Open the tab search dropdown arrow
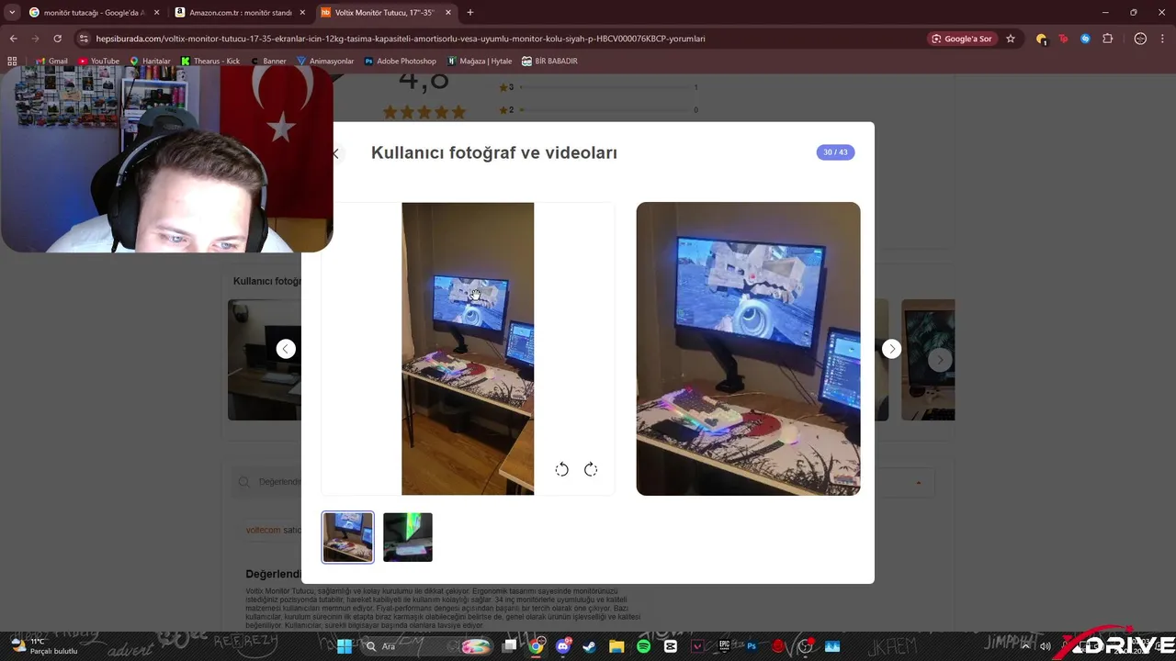The image size is (1176, 661). pos(12,13)
